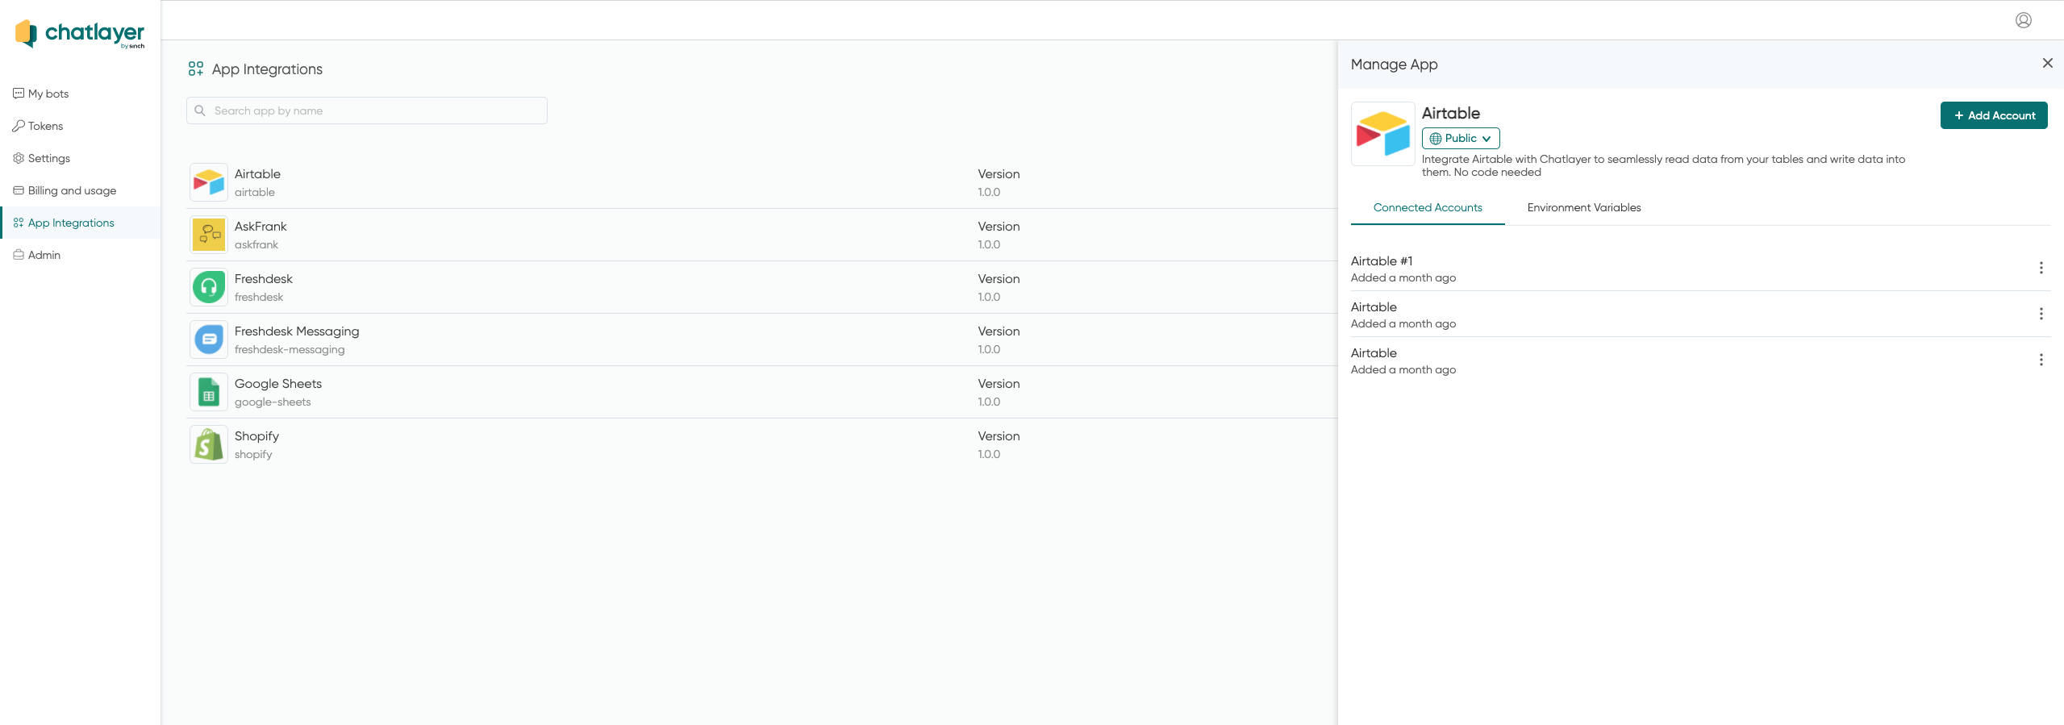Switch to Environment Variables tab
Image resolution: width=2064 pixels, height=725 pixels.
(x=1583, y=208)
